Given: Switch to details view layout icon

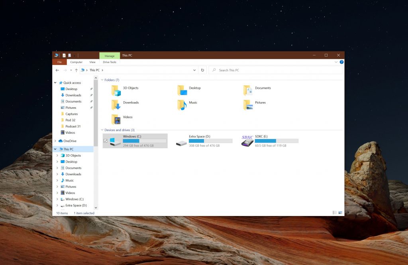Looking at the screenshot, I should coord(335,213).
